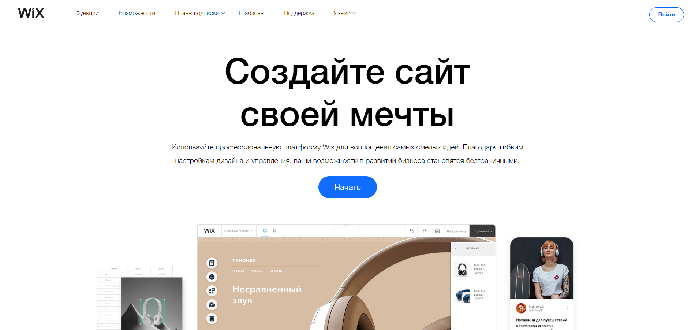Screen dimensions: 695x330
Task: Click the Wix logo in the navigation bar
Action: tap(31, 12)
